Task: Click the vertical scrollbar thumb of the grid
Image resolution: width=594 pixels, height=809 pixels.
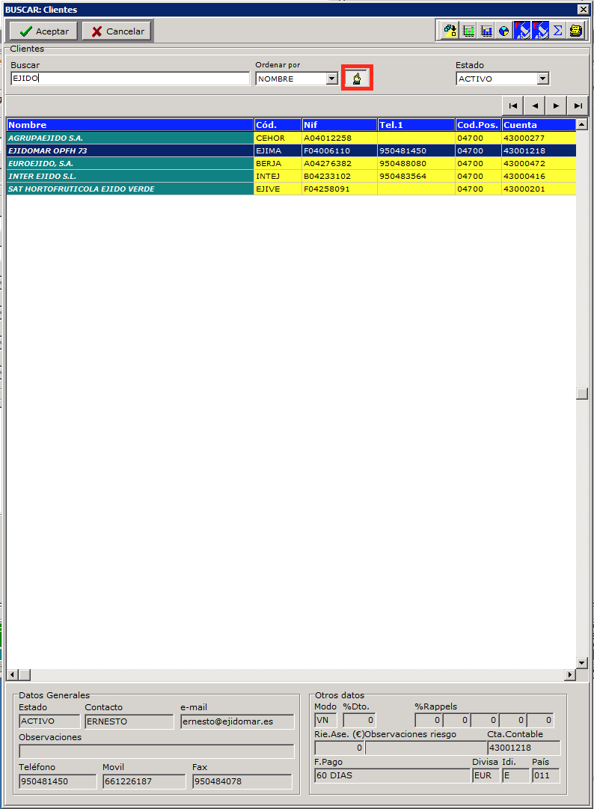Action: 582,394
